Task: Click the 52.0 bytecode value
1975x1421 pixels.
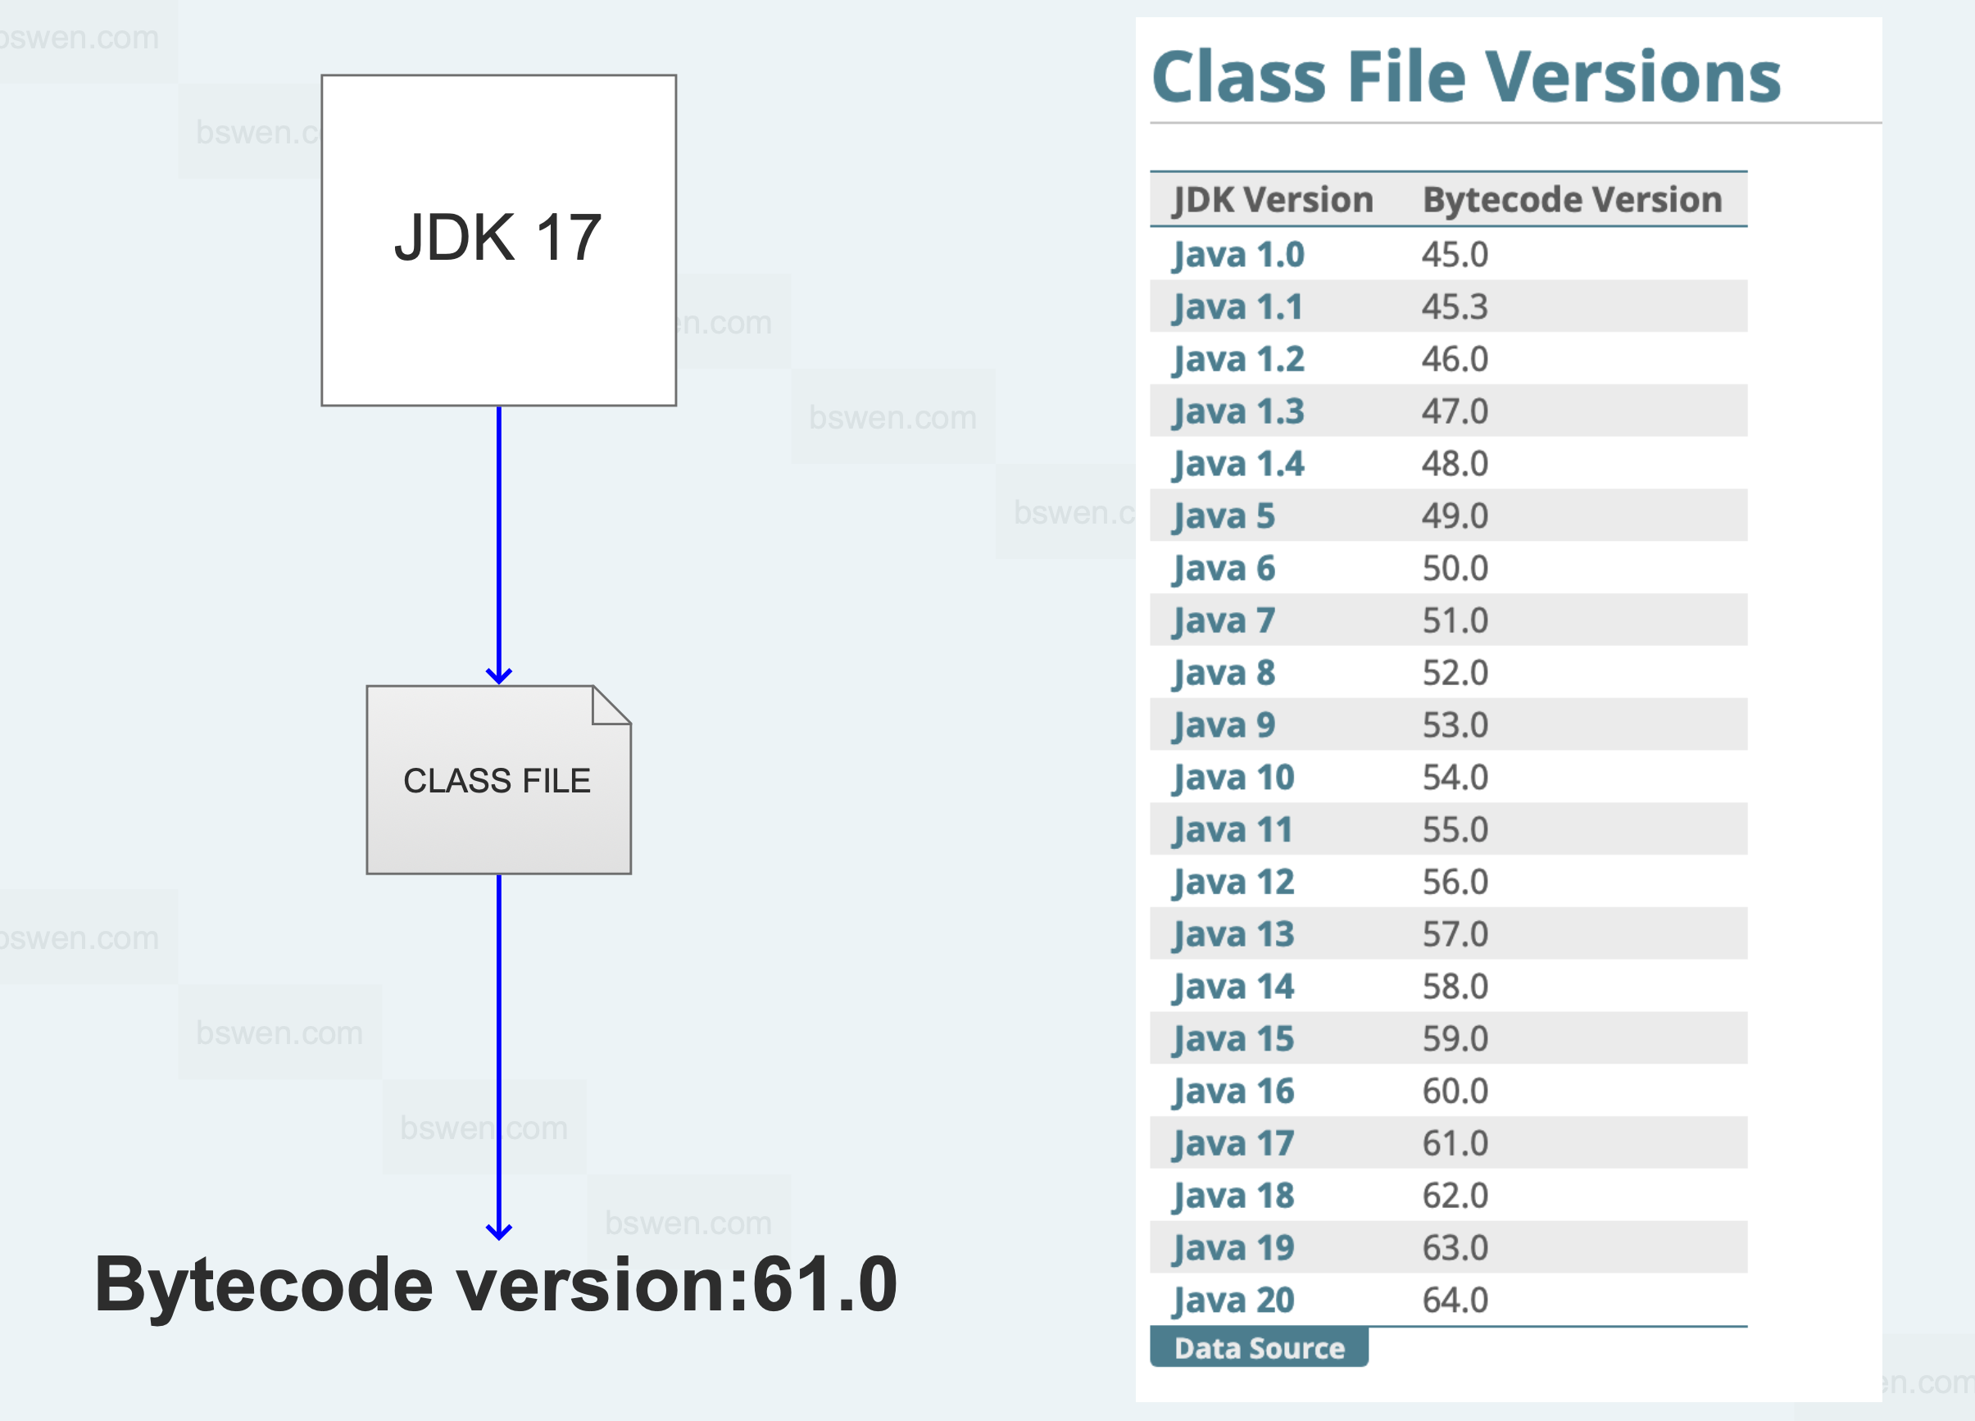Action: 1455,673
